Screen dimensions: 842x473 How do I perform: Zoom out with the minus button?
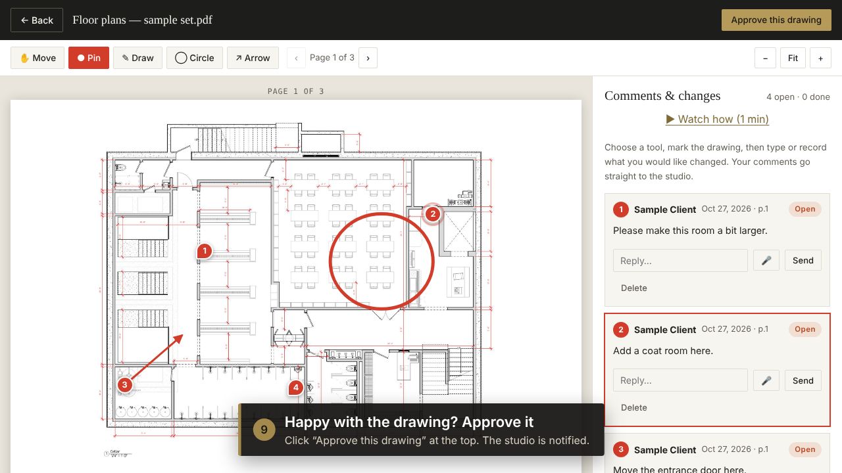[x=765, y=58]
